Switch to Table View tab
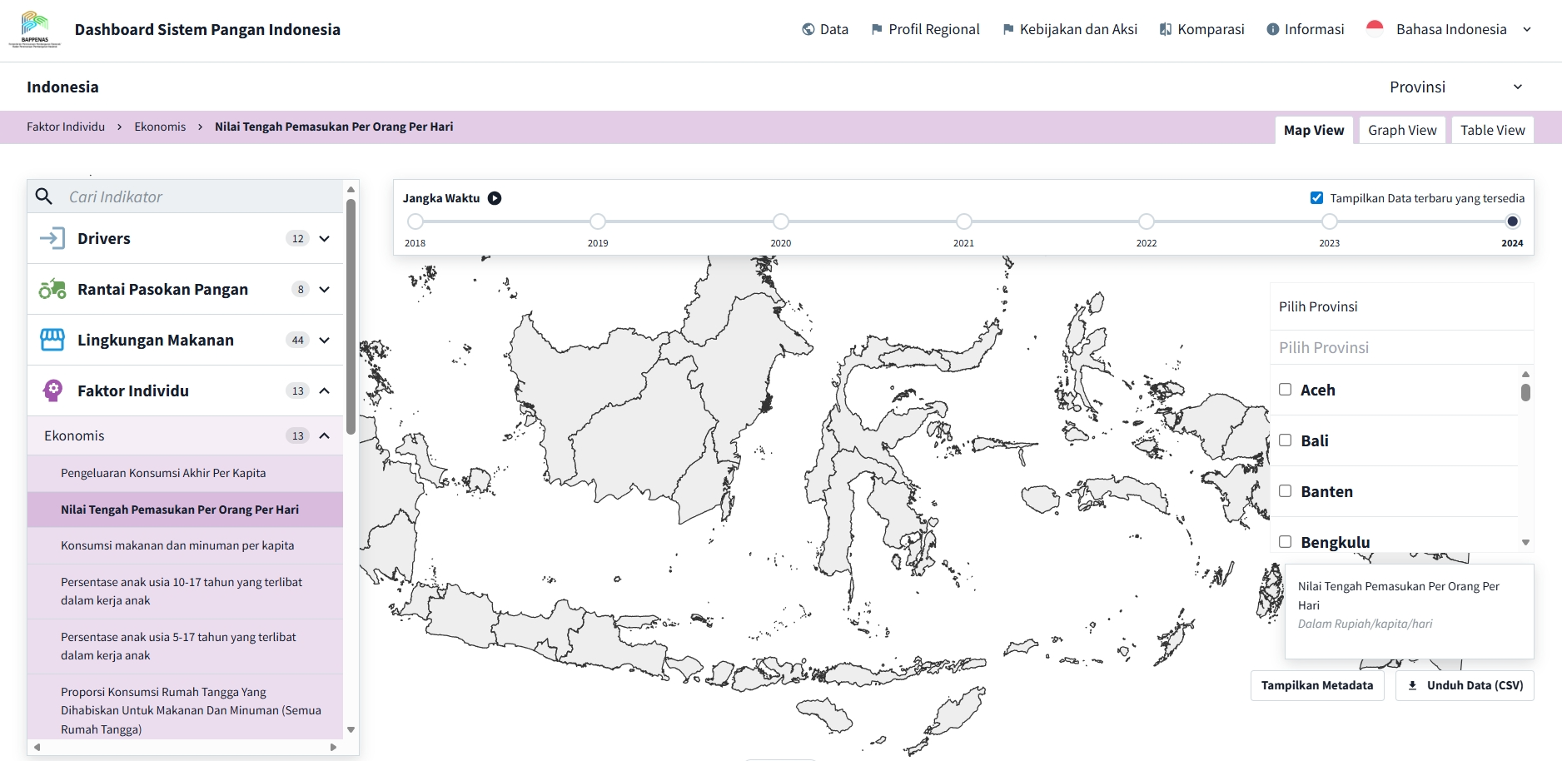1562x761 pixels. 1492,130
